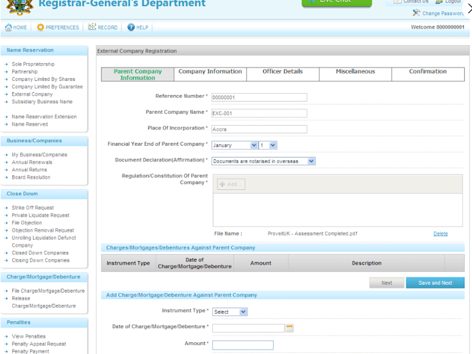This screenshot has width=472, height=354.
Task: Focus the Reference Number field
Action: [259, 97]
